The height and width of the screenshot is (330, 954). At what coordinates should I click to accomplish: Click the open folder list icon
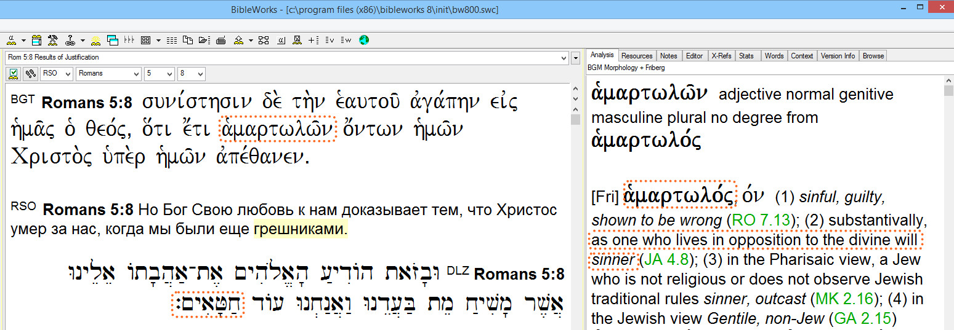(x=204, y=41)
